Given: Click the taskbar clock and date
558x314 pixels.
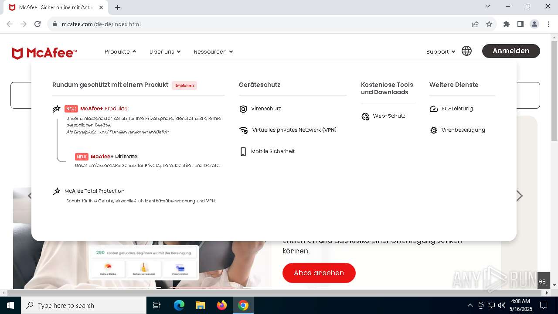Looking at the screenshot, I should 521,305.
